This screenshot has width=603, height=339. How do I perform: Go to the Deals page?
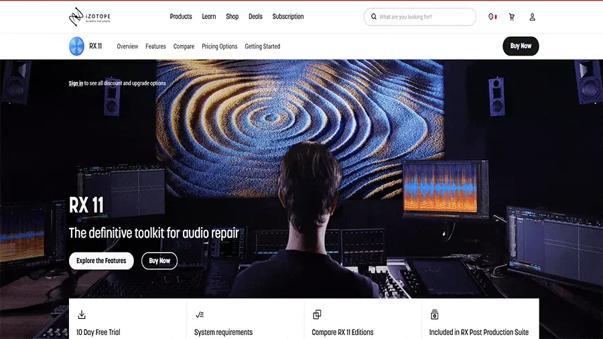255,17
